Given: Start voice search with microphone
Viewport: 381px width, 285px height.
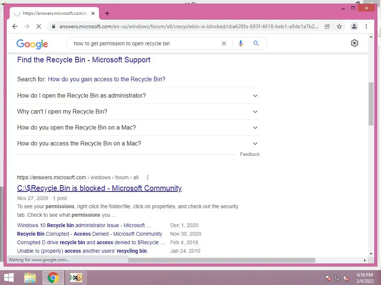Looking at the screenshot, I should tap(241, 43).
